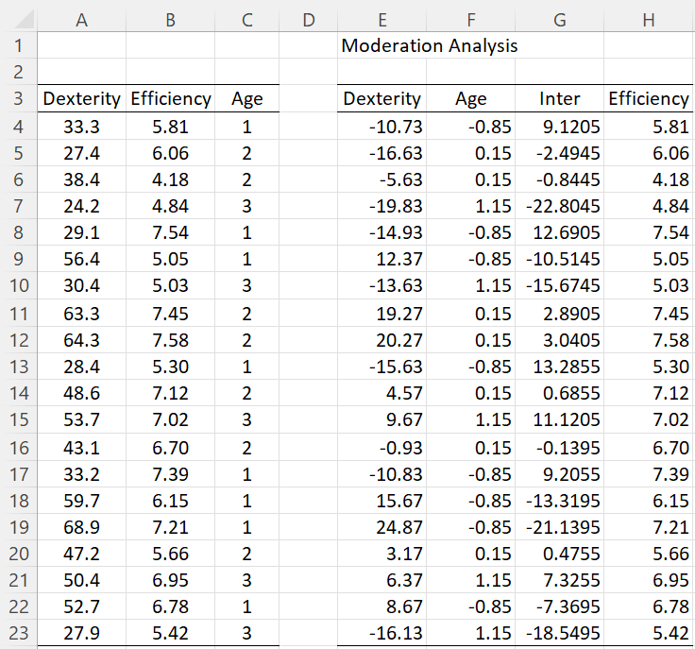Click cell B20 showing 5.66
The height and width of the screenshot is (649, 695).
170,554
